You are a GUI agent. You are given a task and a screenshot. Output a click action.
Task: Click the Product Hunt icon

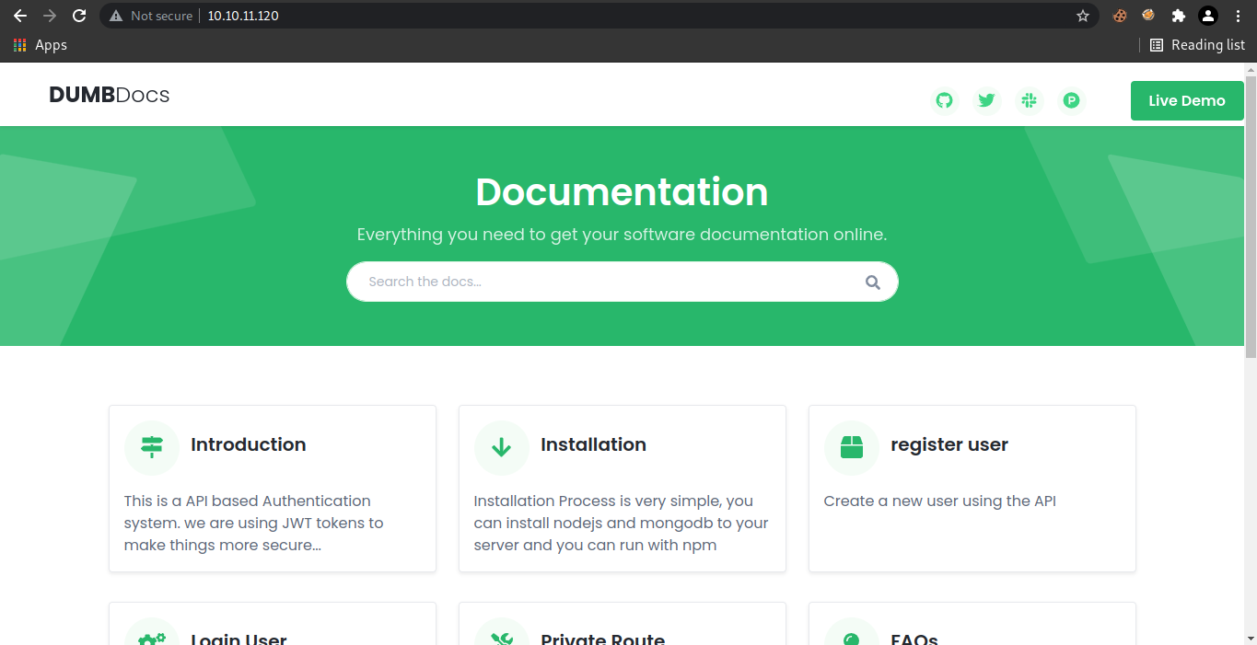[x=1071, y=100]
